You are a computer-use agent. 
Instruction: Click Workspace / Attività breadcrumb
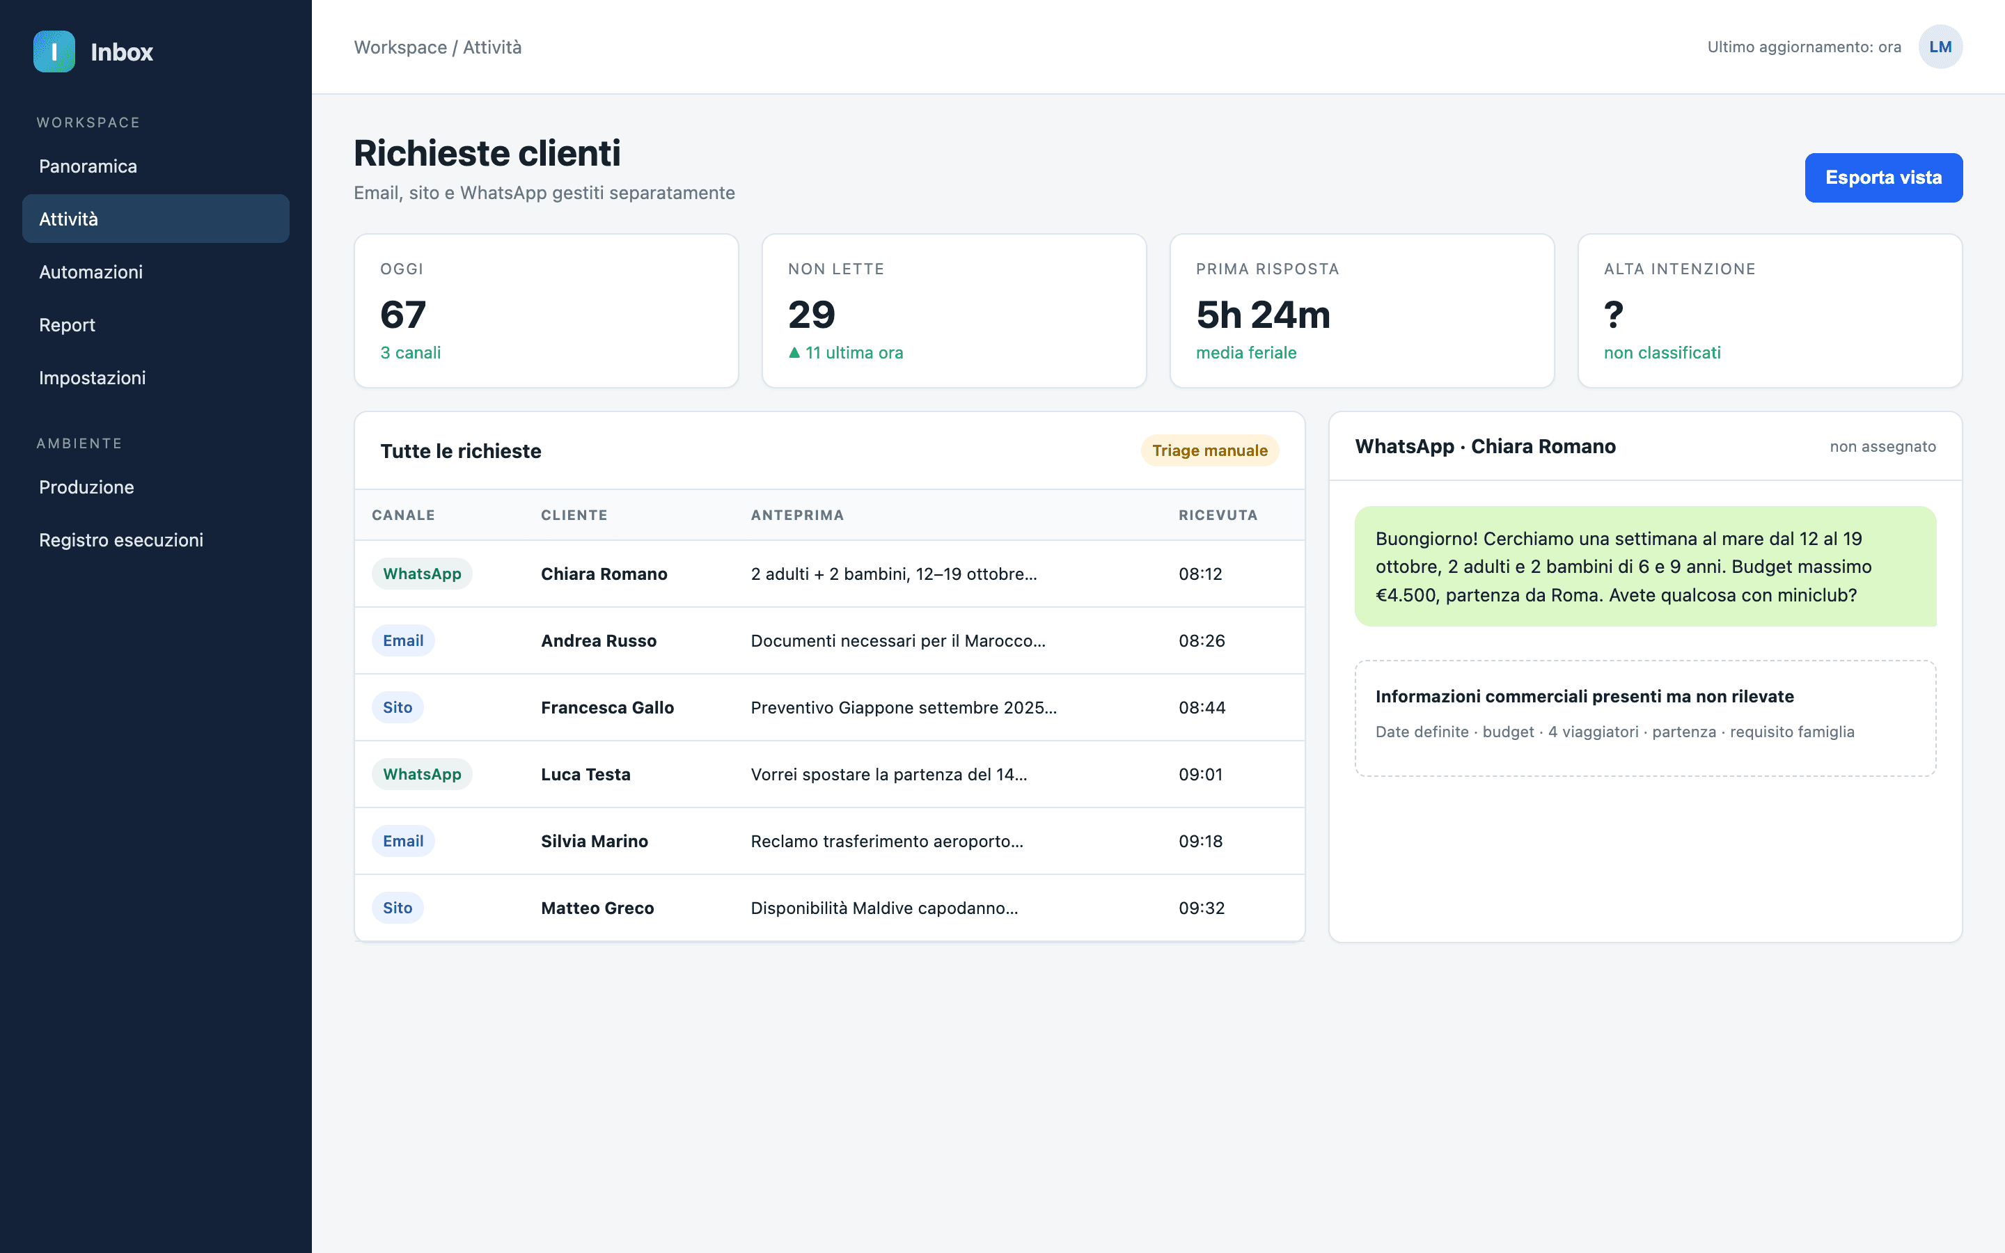point(437,47)
